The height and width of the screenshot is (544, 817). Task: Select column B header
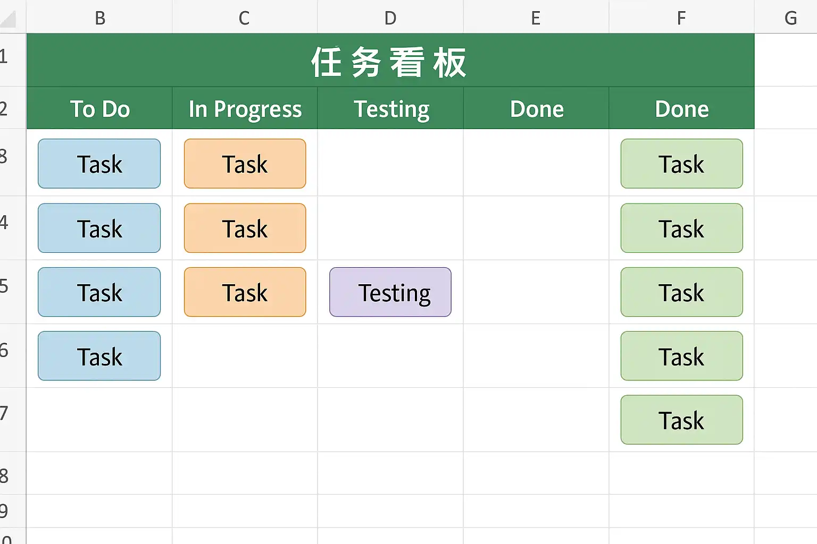click(99, 18)
